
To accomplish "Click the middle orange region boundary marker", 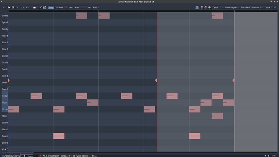I will point(156,80).
